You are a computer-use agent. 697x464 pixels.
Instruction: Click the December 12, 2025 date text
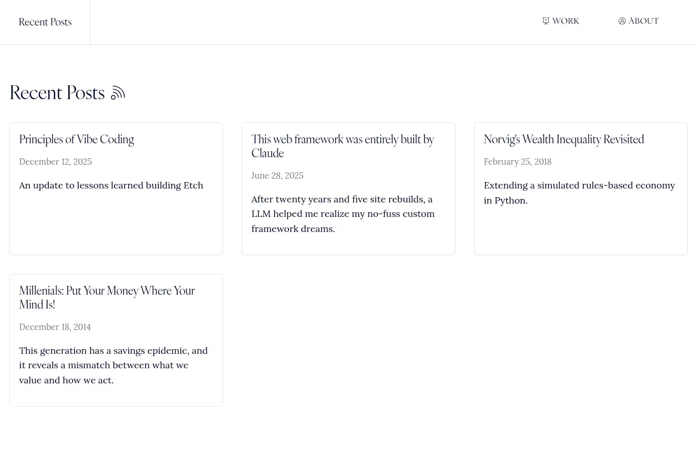coord(56,162)
